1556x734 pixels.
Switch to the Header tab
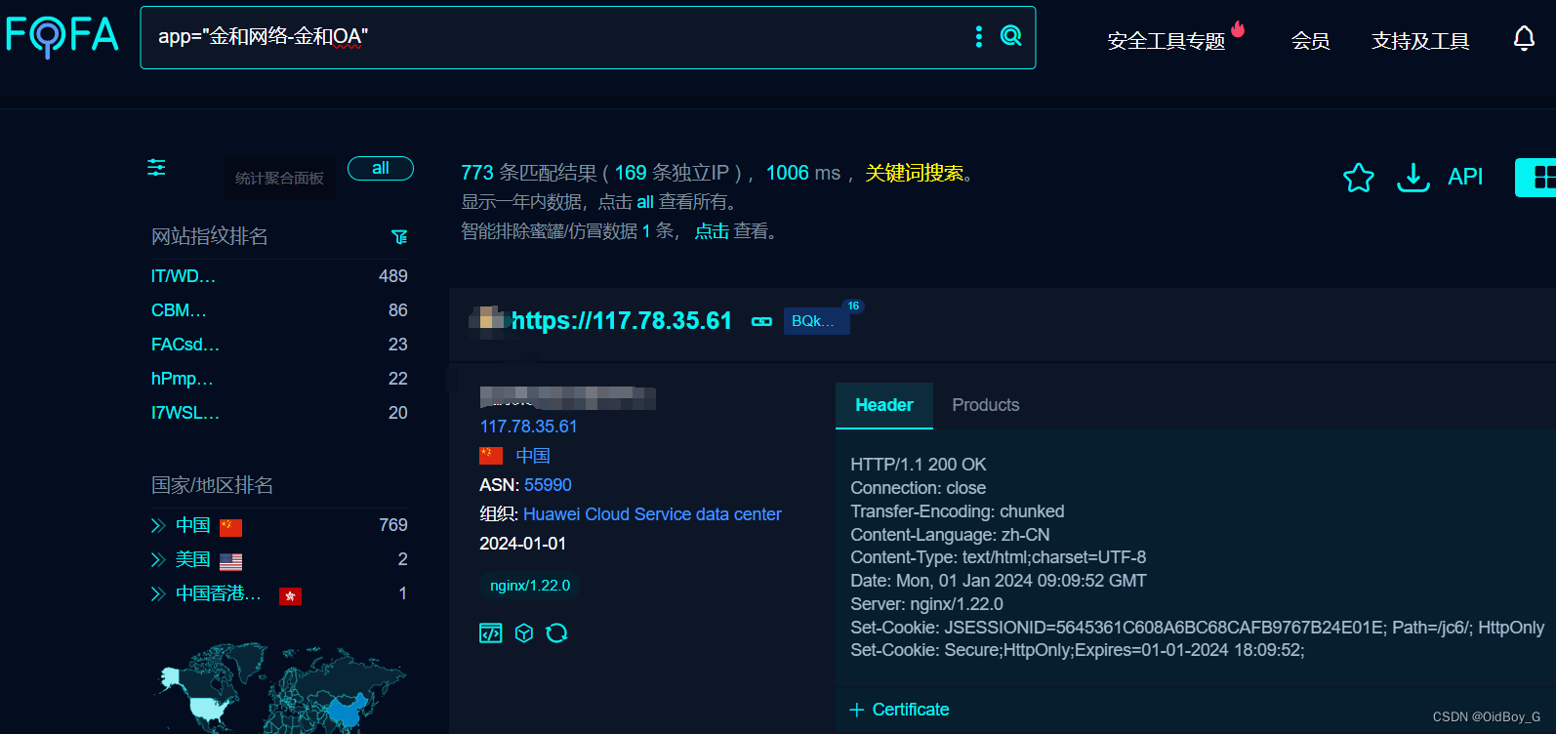click(x=884, y=405)
